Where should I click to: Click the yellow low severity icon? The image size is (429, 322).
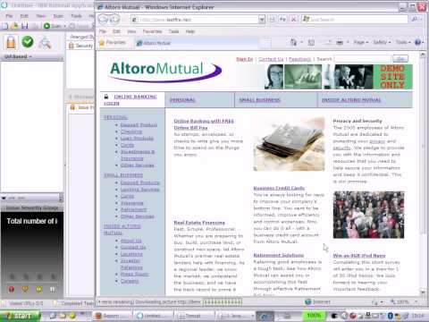point(38,289)
